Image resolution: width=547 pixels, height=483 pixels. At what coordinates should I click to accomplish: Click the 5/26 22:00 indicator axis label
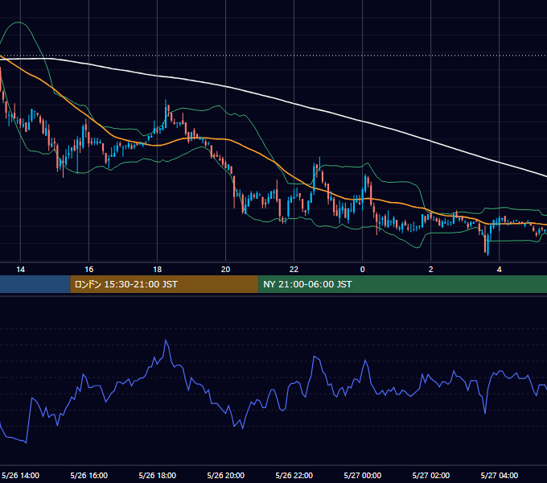point(294,475)
